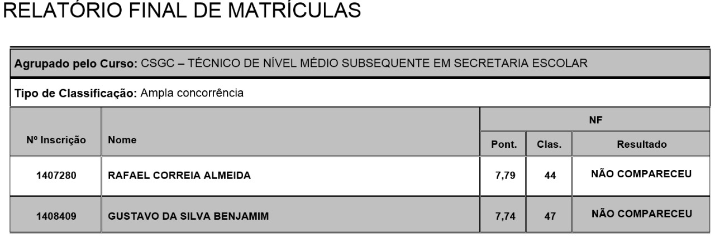Click the score 7,79
The width and height of the screenshot is (715, 242).
(503, 177)
